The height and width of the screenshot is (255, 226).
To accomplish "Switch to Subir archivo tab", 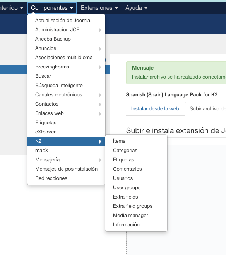I will tap(205, 109).
